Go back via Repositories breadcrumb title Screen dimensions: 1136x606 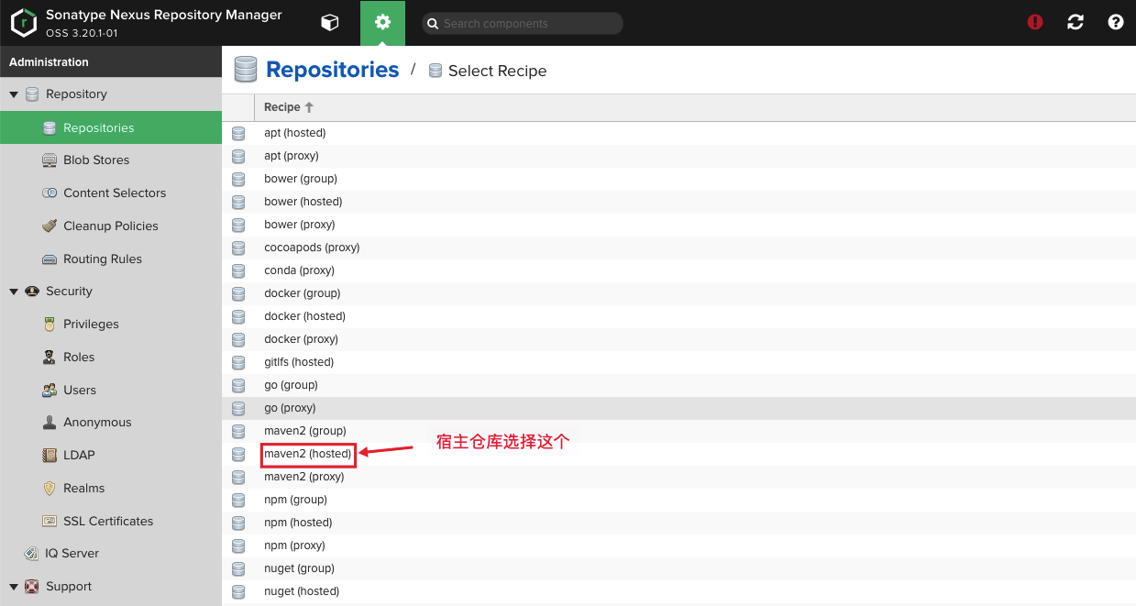[x=332, y=70]
